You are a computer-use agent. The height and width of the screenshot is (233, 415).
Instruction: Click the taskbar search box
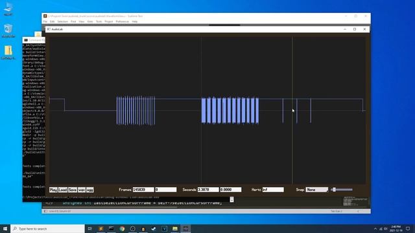(47, 228)
